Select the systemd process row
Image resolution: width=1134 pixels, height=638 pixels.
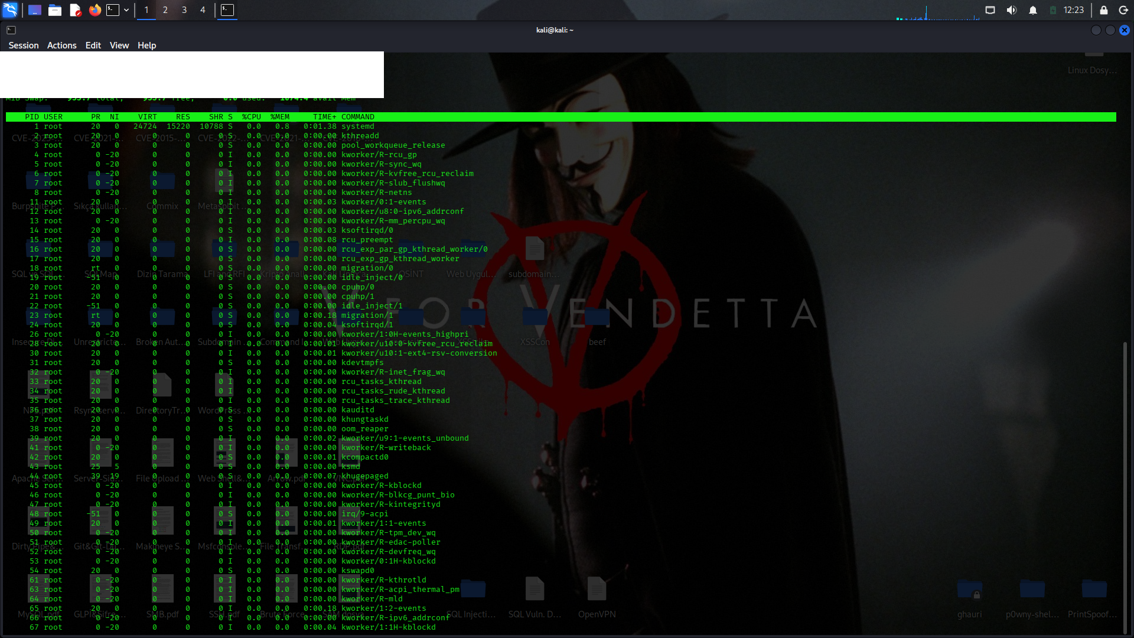tap(561, 126)
